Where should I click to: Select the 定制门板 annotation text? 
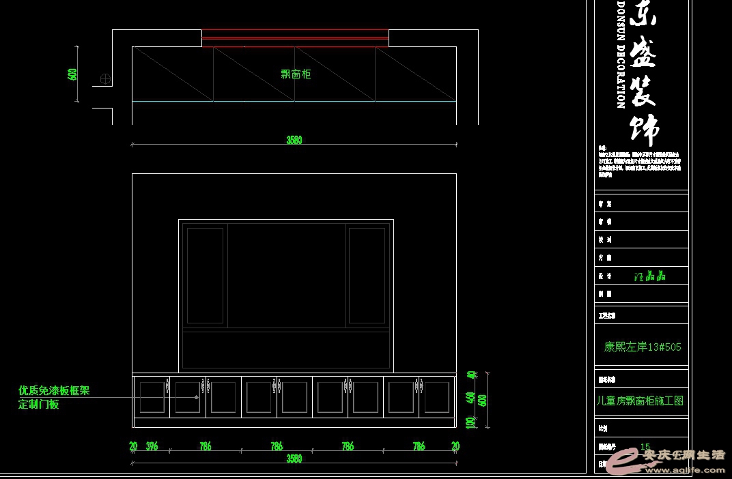click(39, 404)
